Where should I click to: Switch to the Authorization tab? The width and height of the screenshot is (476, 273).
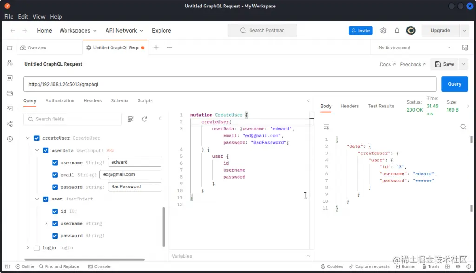coord(60,100)
